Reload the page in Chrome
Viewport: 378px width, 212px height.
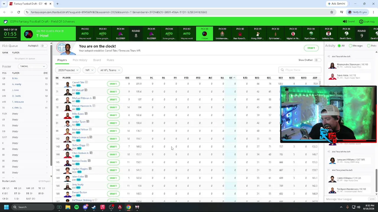point(19,12)
